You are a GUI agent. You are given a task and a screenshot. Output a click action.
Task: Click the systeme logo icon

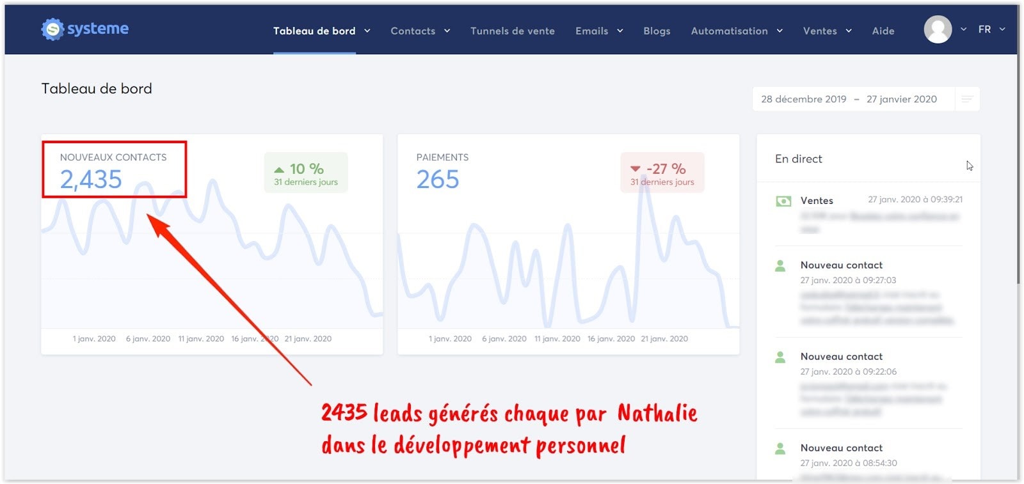coord(52,29)
